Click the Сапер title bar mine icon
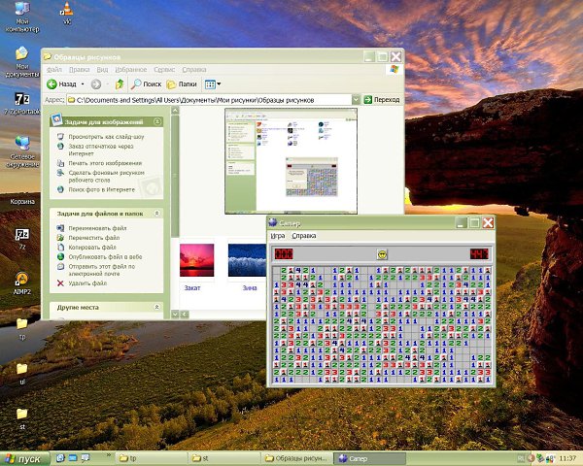 click(x=272, y=222)
